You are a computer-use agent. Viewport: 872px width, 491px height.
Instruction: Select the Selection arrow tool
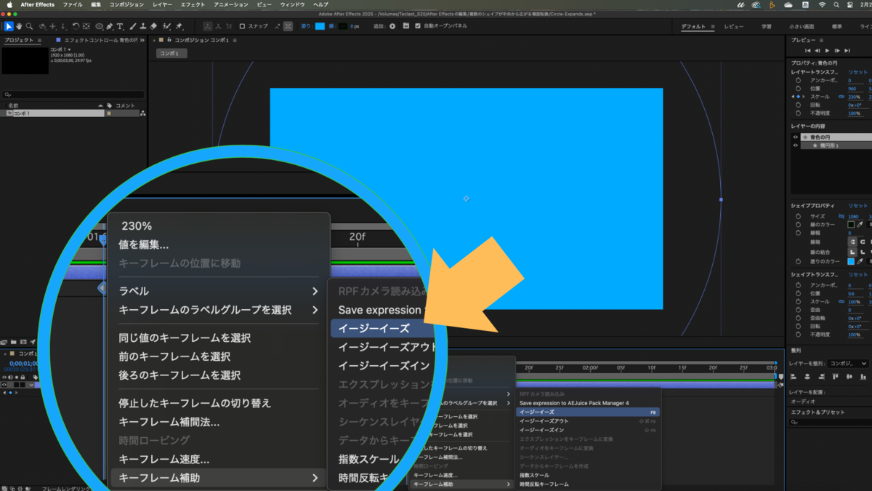click(x=9, y=26)
